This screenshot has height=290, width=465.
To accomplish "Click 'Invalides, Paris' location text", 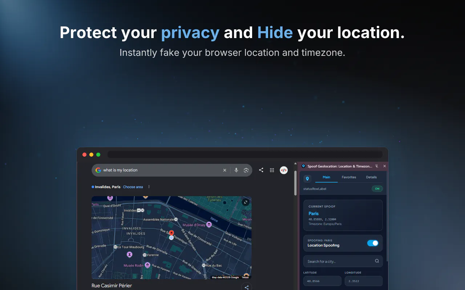I will coord(108,187).
